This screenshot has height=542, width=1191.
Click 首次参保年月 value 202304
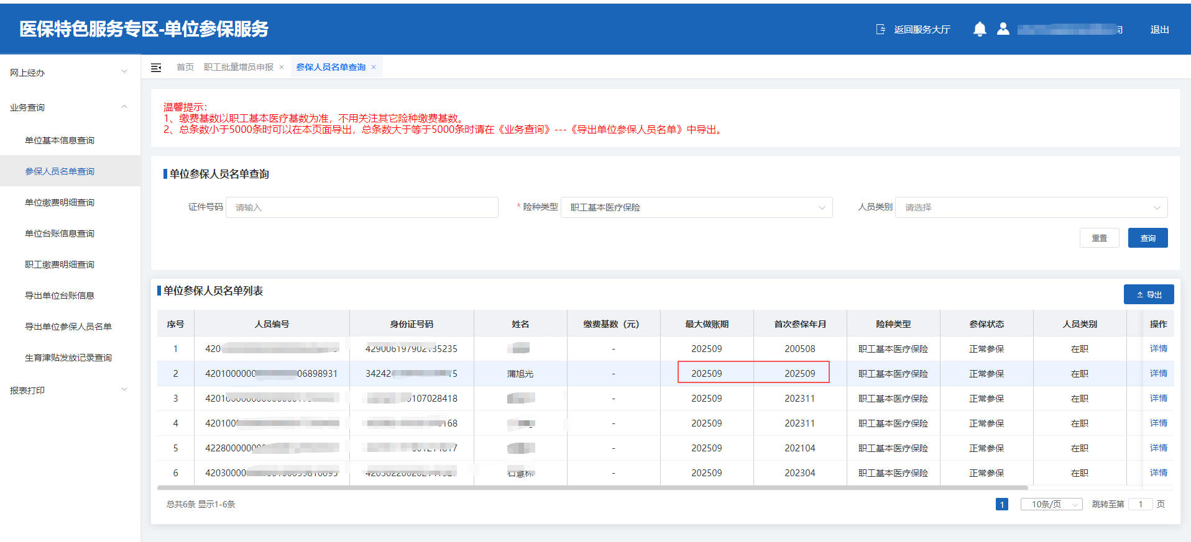pyautogui.click(x=800, y=473)
